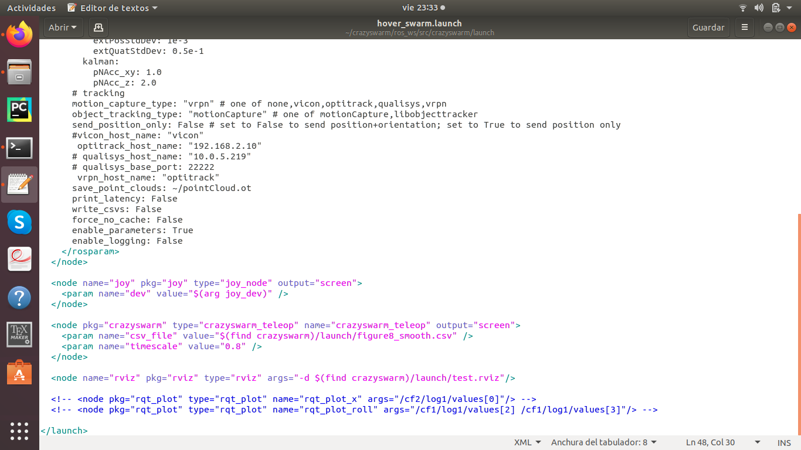Click the rviz node line
Image resolution: width=801 pixels, height=450 pixels.
click(283, 378)
